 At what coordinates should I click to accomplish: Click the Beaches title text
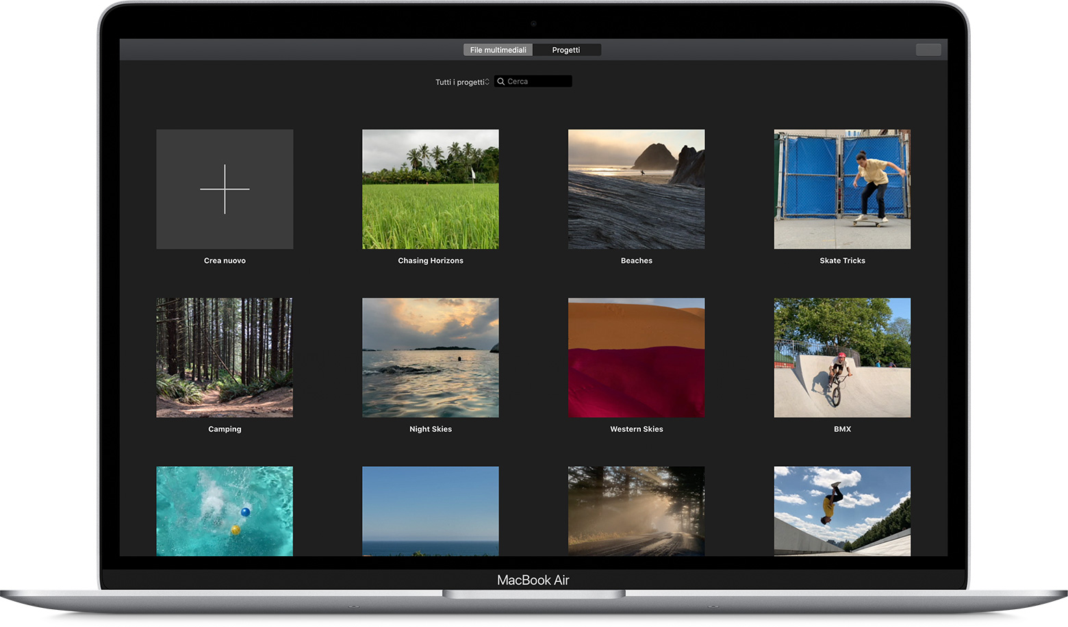(637, 261)
